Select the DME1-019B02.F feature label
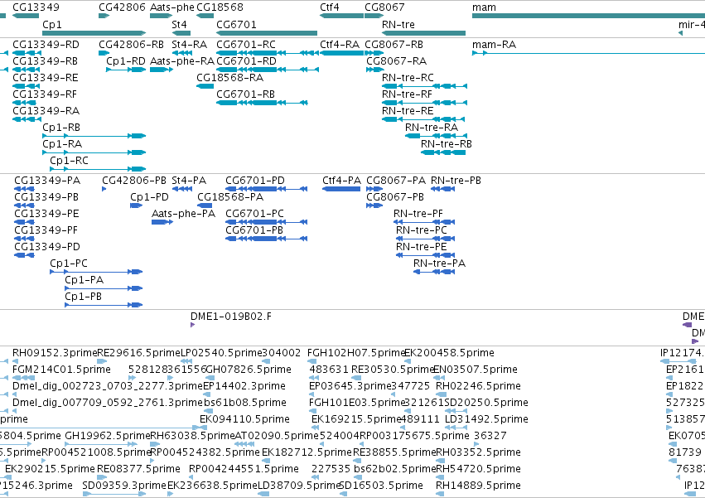 pos(231,317)
